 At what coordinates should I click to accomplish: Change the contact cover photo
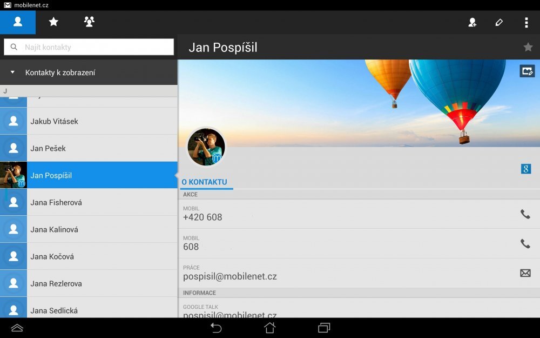point(527,71)
